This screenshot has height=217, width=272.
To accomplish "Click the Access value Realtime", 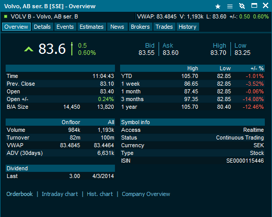I will (254, 130).
